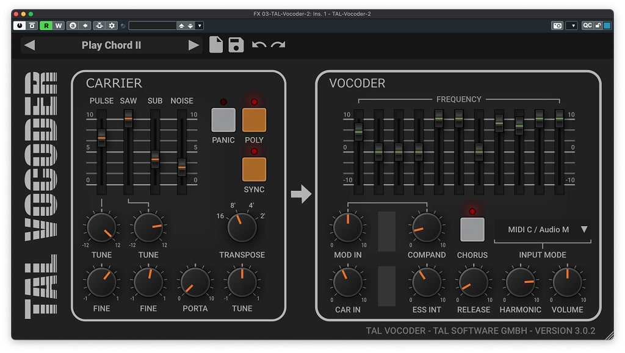The image size is (625, 353).
Task: Open the host preset browser dropdown
Action: point(200,26)
